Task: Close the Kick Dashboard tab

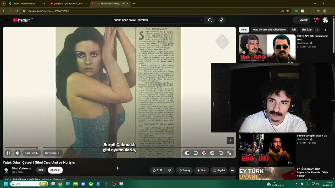Action: tap(44, 4)
